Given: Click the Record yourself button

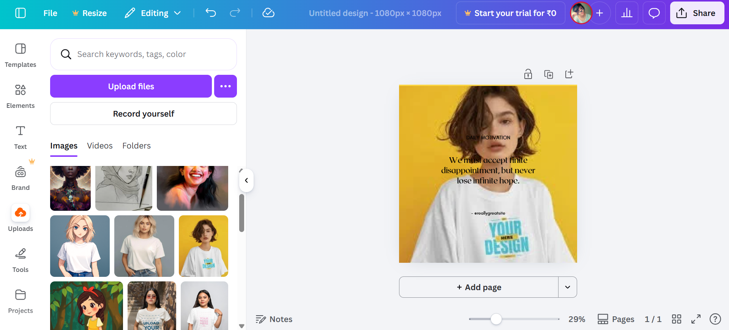Looking at the screenshot, I should click(x=144, y=114).
